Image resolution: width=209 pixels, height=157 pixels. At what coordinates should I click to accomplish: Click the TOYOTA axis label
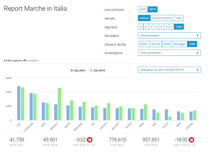tap(104, 126)
